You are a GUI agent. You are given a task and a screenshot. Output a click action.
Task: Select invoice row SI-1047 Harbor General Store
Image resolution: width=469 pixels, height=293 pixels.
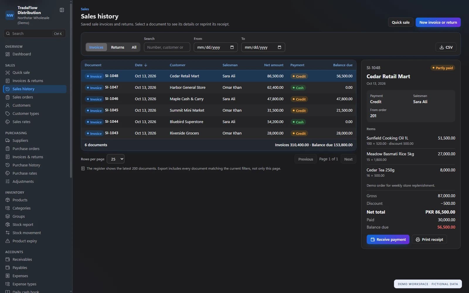click(x=218, y=88)
